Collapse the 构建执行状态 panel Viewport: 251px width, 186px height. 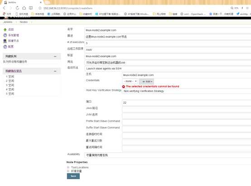click(55, 71)
